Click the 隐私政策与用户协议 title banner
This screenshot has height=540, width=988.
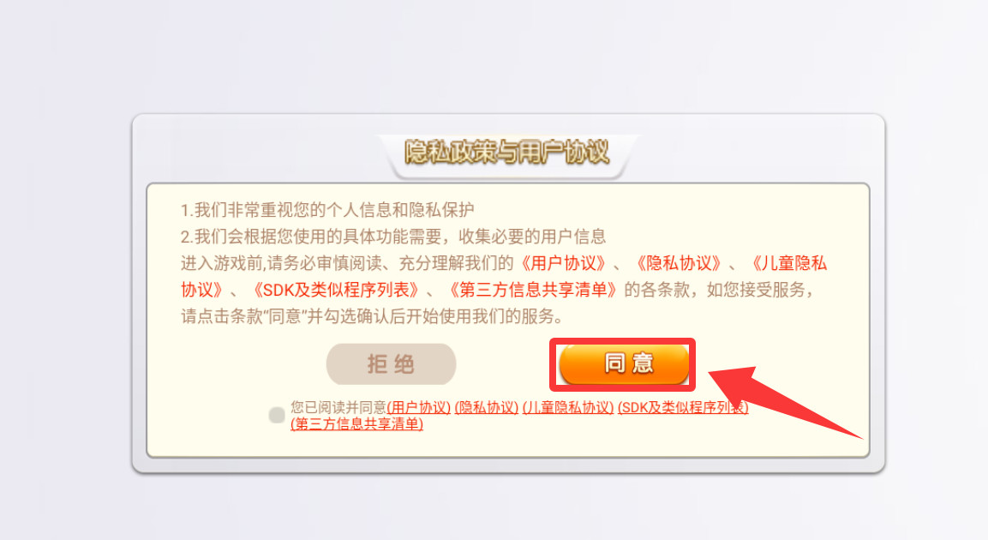tap(507, 152)
